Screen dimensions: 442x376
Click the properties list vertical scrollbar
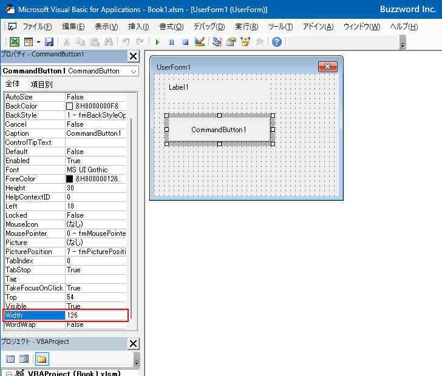[131, 218]
